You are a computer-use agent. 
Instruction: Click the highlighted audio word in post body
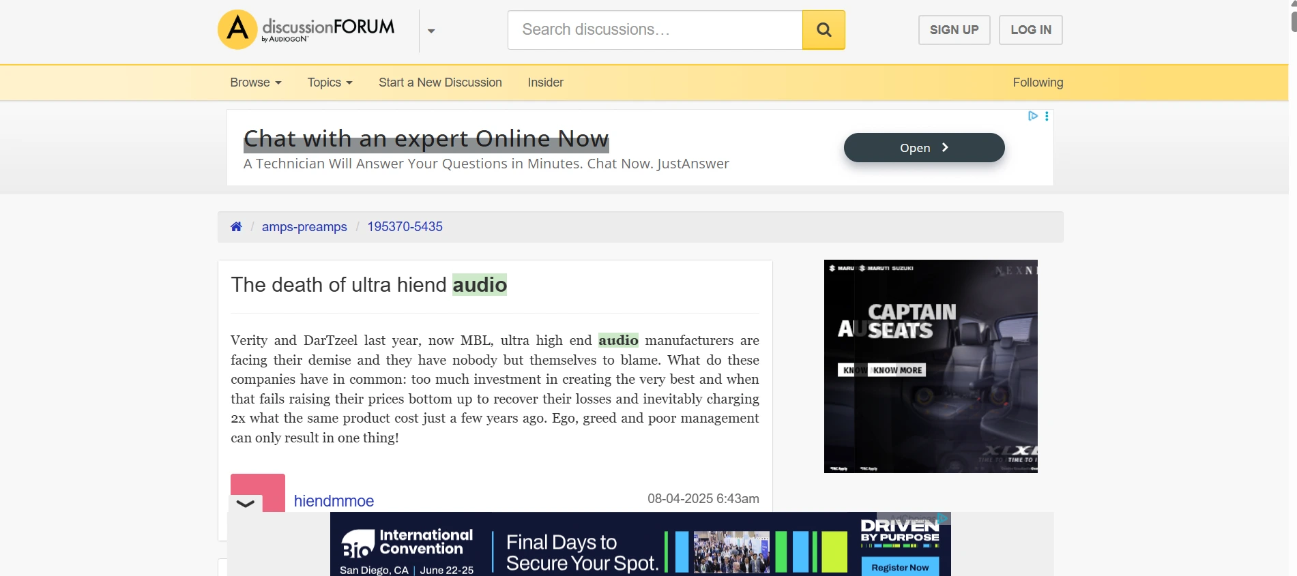618,340
